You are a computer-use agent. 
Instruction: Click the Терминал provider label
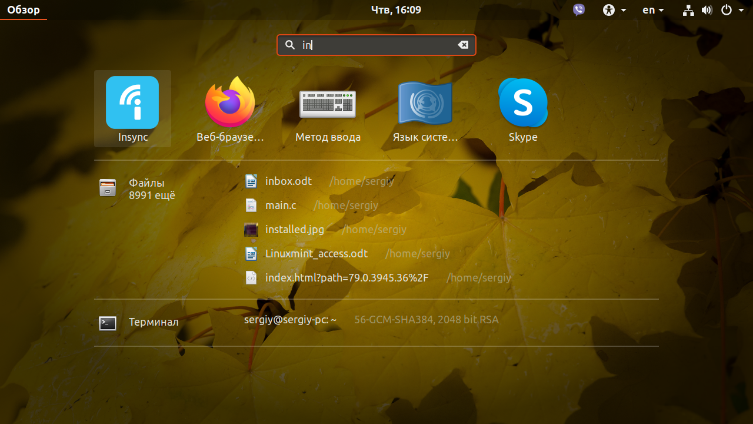tap(154, 323)
